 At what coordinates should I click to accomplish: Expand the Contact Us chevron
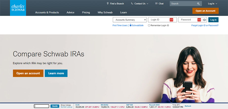[147, 4]
